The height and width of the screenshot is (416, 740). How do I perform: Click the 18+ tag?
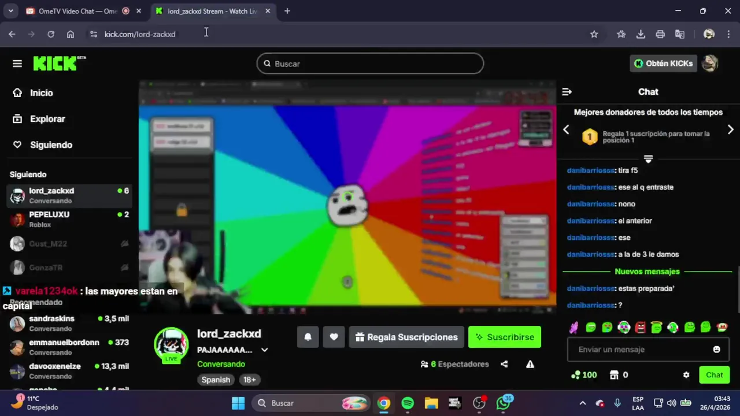250,380
